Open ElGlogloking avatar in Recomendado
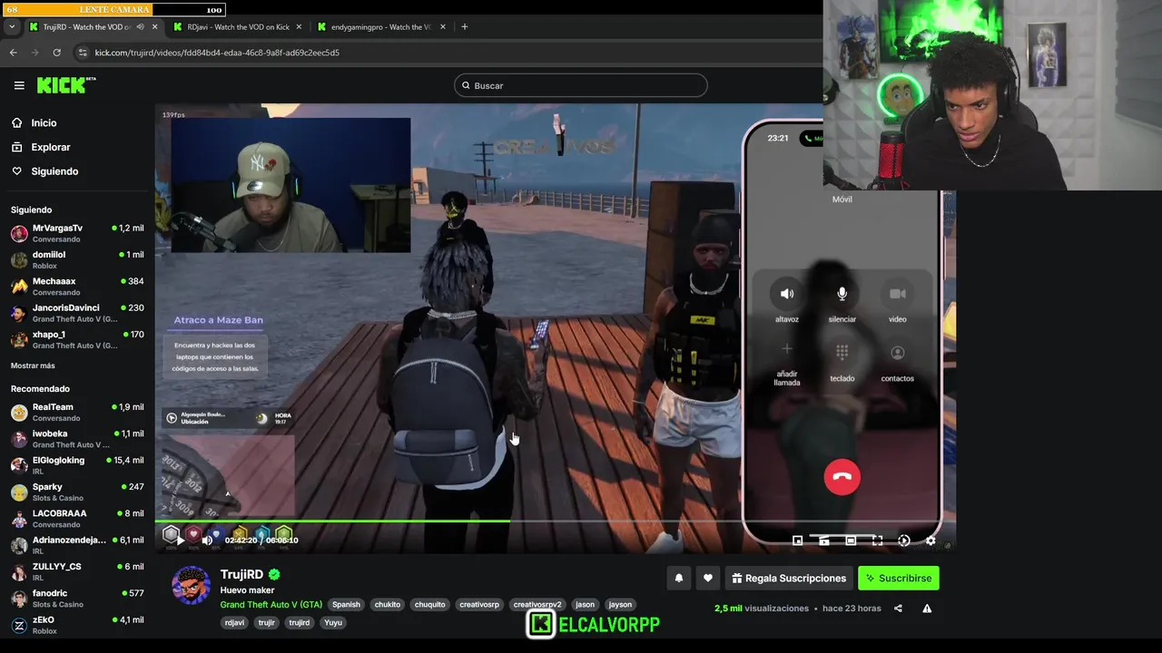1162x653 pixels. [x=19, y=465]
